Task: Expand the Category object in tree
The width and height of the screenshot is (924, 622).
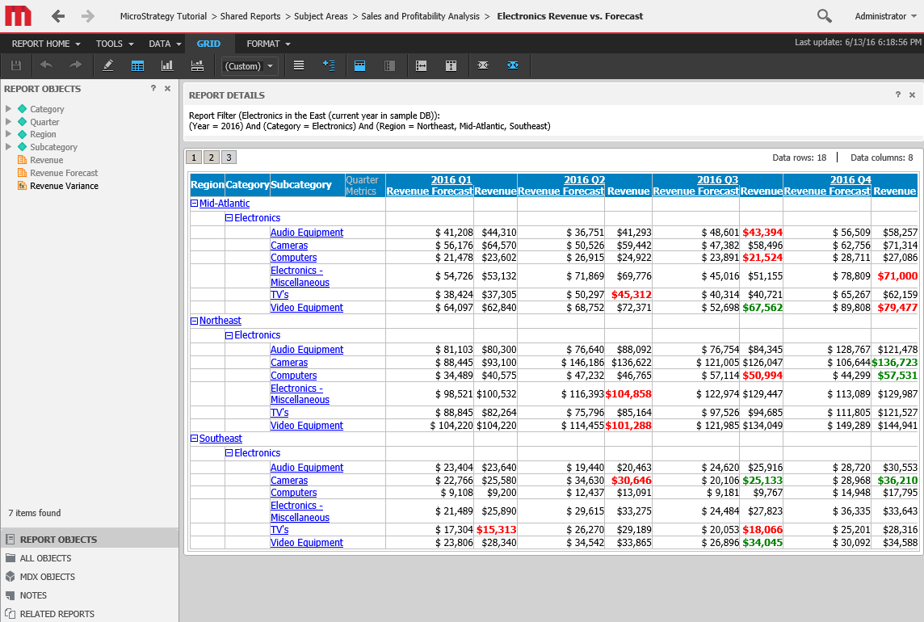Action: [x=8, y=109]
